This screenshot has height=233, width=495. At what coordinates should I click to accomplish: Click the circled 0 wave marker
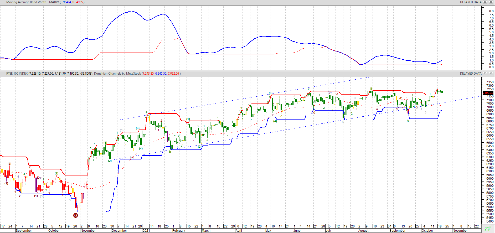click(x=75, y=215)
